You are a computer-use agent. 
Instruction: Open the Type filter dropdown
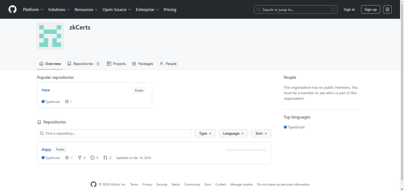click(205, 134)
